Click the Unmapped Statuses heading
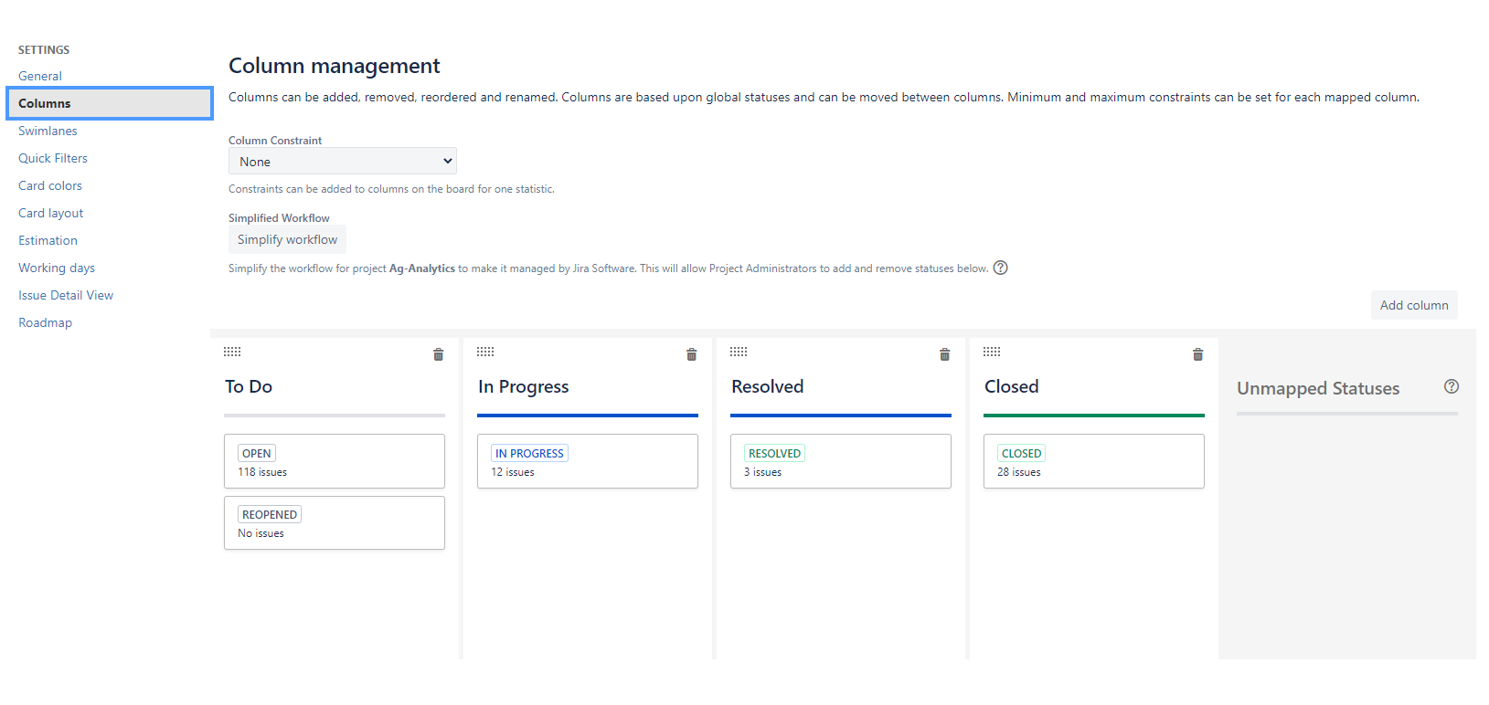The image size is (1489, 705). point(1318,388)
